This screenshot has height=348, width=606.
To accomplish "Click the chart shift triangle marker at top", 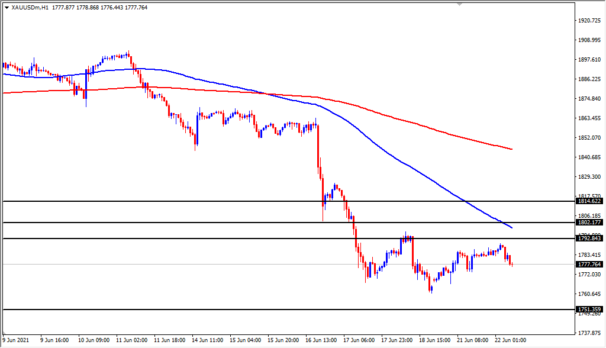I will click(459, 5).
